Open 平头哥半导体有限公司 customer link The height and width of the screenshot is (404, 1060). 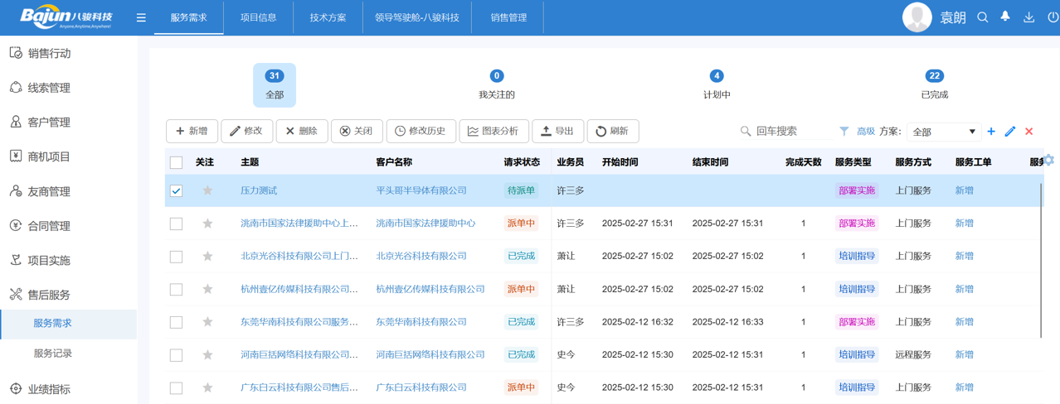tap(421, 190)
